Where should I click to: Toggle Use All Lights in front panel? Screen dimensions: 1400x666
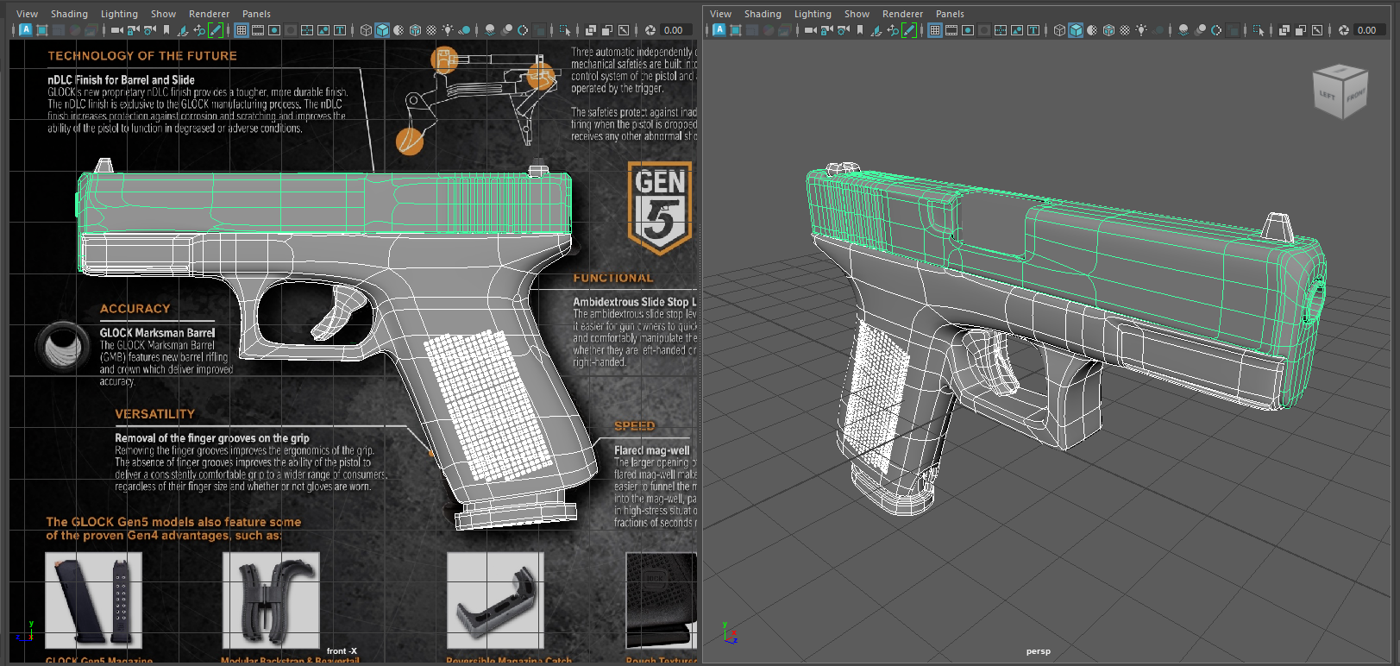point(448,30)
